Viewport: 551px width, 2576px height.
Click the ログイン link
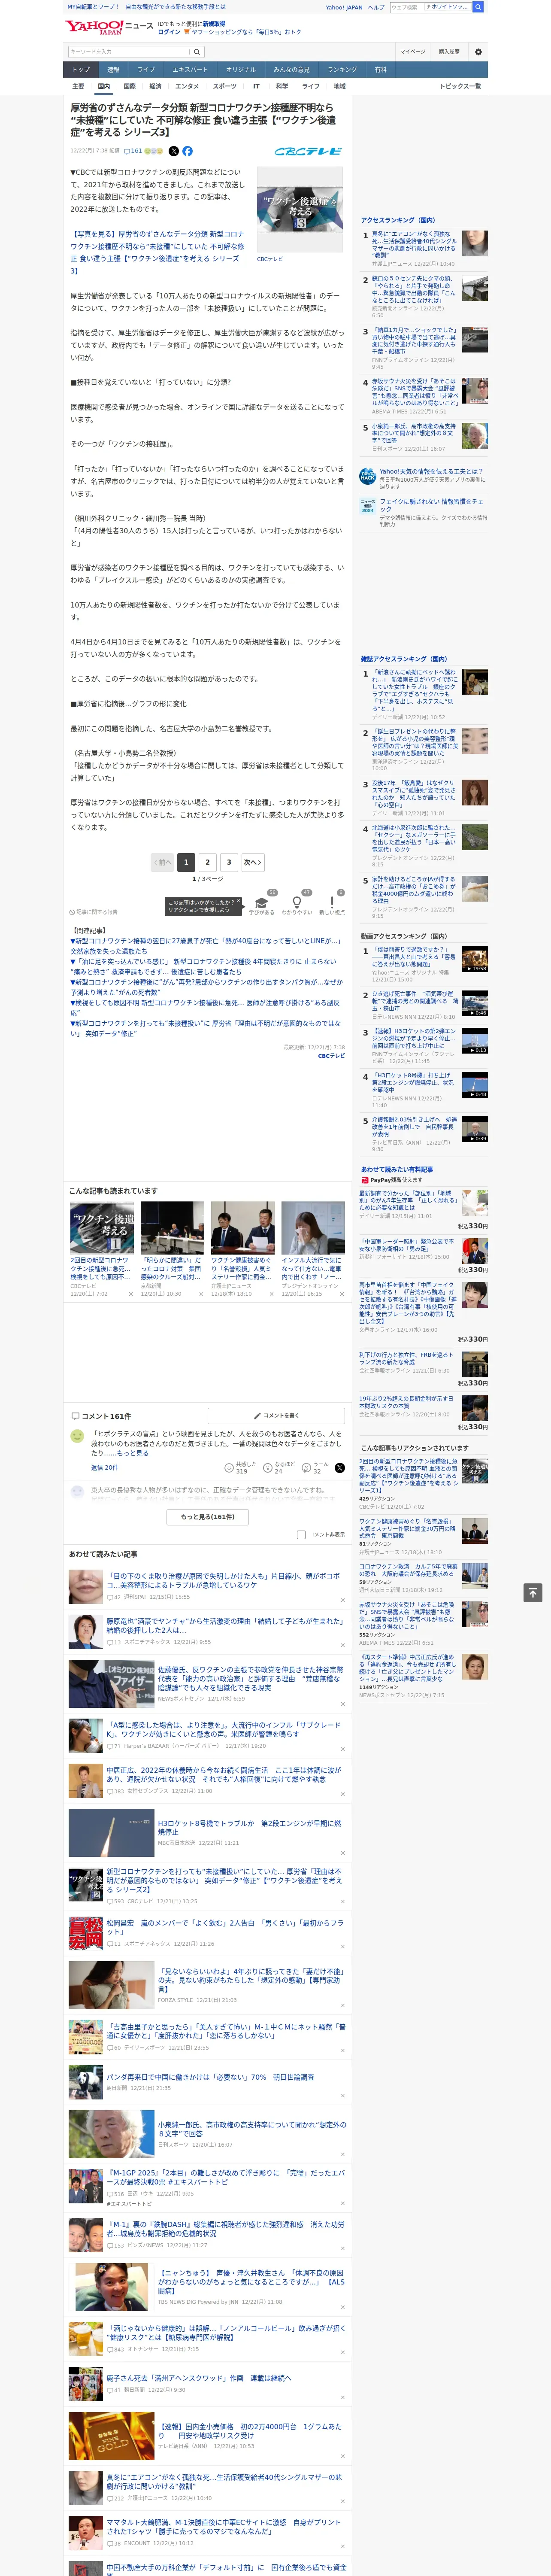[169, 32]
